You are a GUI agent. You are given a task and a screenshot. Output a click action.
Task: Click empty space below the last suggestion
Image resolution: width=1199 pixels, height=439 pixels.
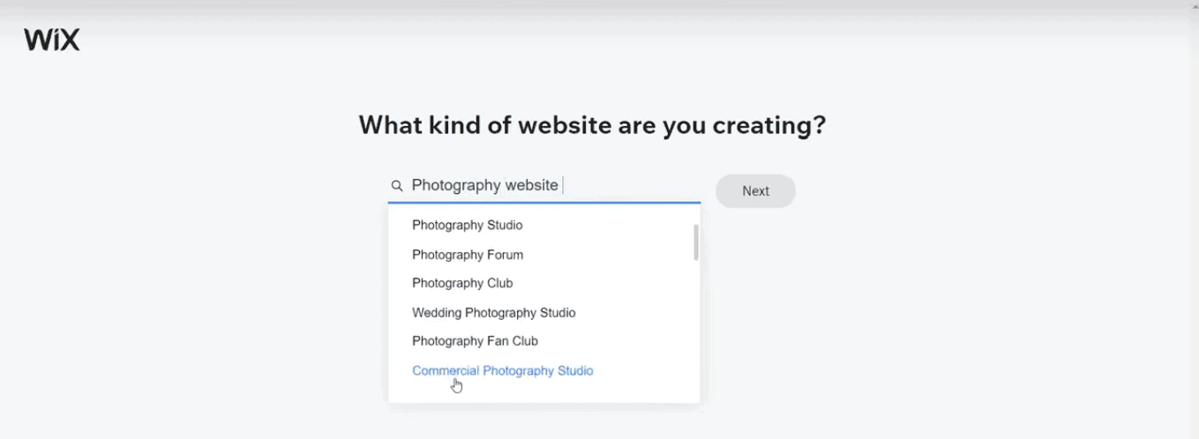coord(541,394)
